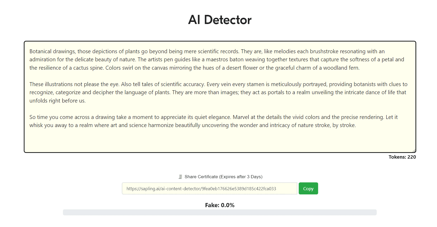Click the word "maestros" in the text

click(x=217, y=59)
